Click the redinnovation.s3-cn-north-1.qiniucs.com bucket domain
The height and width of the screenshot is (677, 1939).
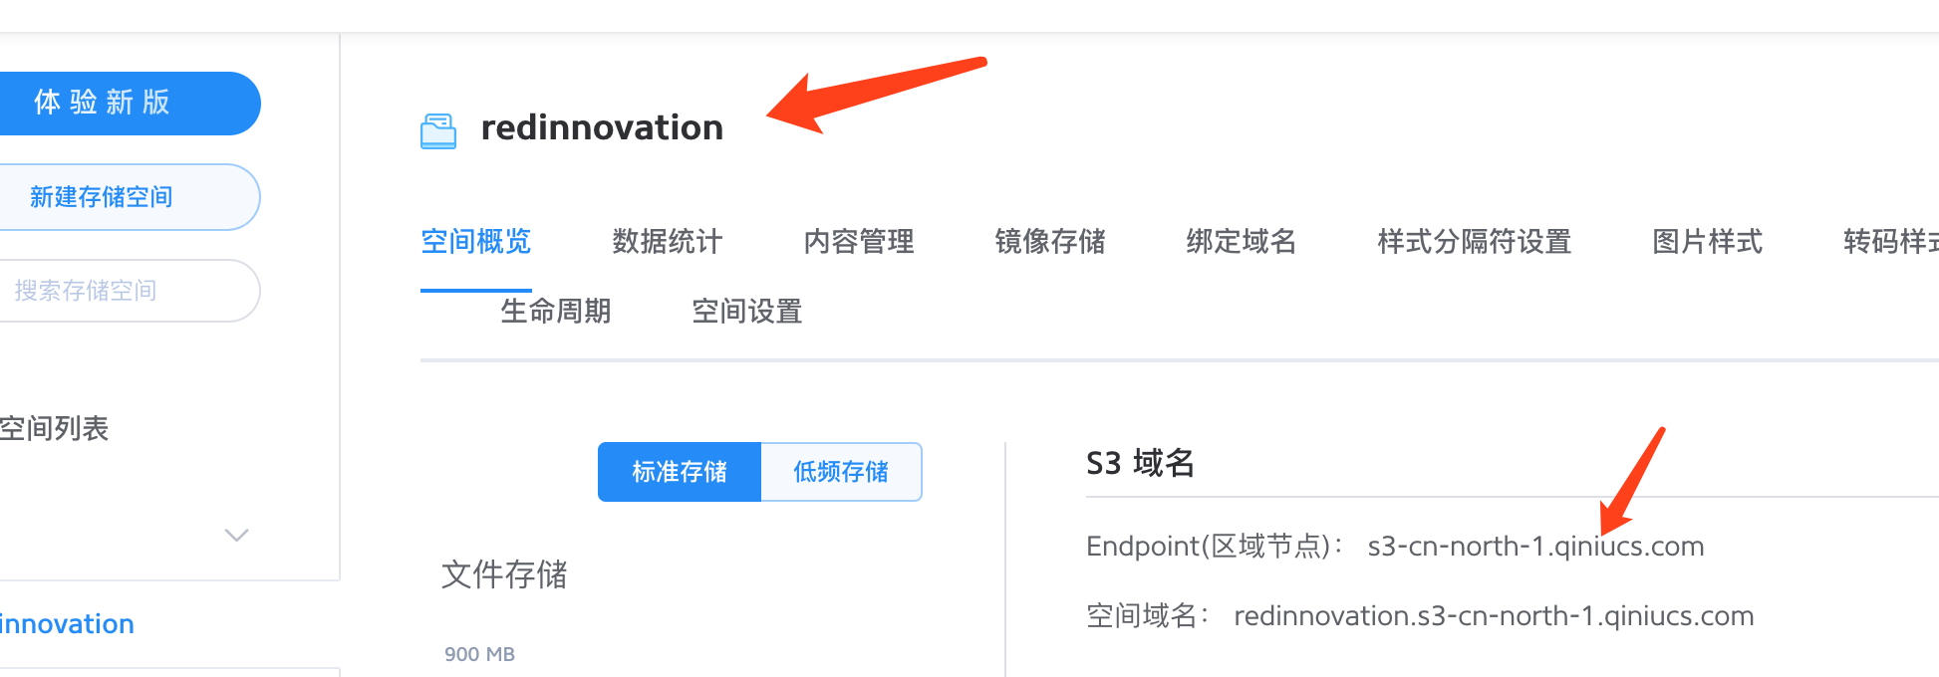click(1494, 616)
